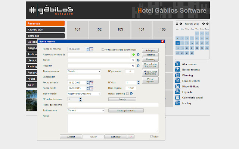Open Reservas menu in sidebar
The width and height of the screenshot is (239, 149).
tap(45, 23)
